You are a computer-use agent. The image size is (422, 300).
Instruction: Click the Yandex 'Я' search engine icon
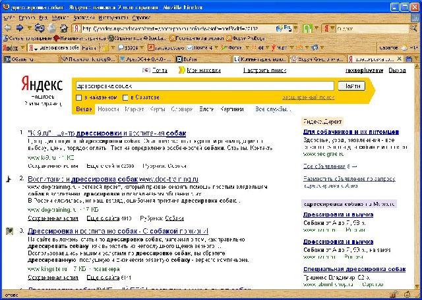click(326, 28)
